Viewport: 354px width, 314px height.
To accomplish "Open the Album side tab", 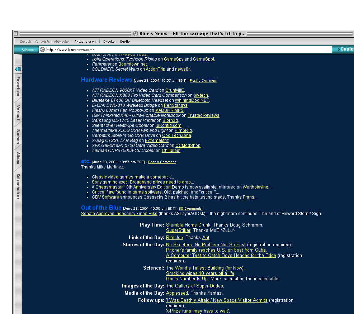I will (18, 158).
